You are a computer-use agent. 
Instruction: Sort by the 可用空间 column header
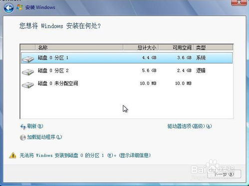(176, 47)
